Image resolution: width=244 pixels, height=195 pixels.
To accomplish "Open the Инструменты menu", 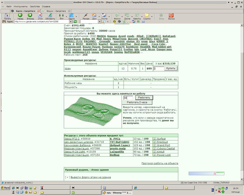I will [20, 7].
